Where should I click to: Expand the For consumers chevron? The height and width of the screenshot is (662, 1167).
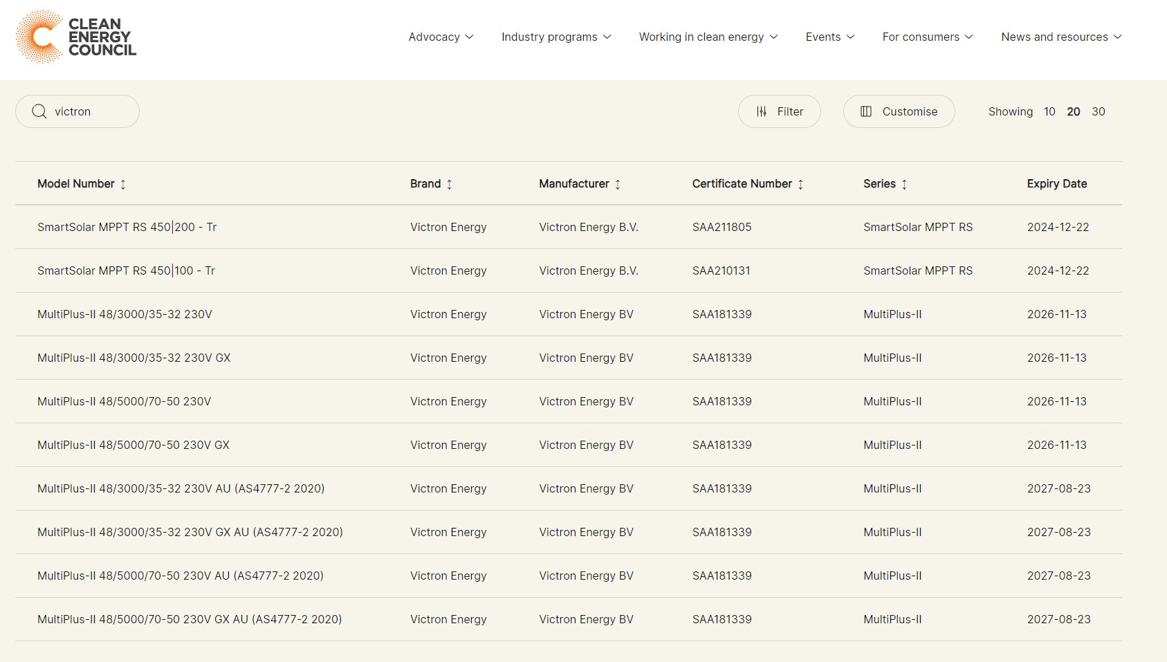coord(969,37)
